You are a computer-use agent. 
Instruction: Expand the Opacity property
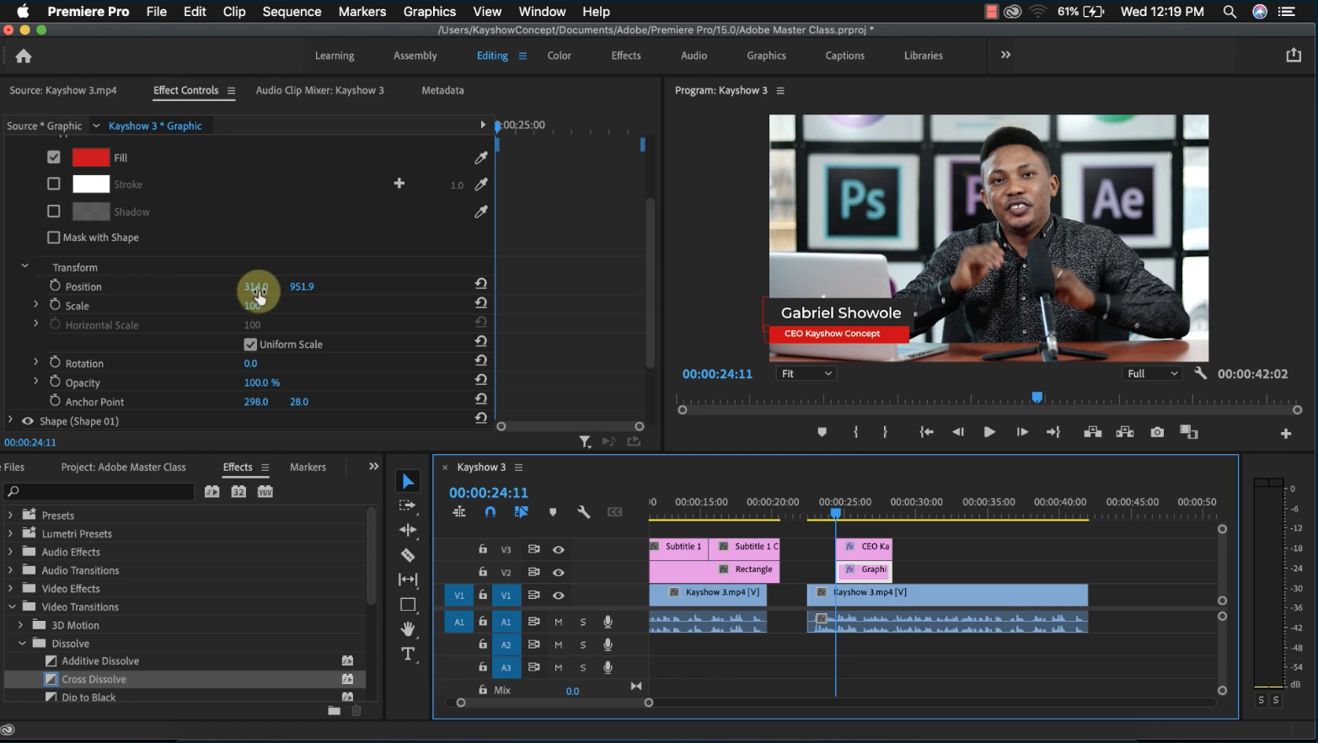[x=35, y=382]
